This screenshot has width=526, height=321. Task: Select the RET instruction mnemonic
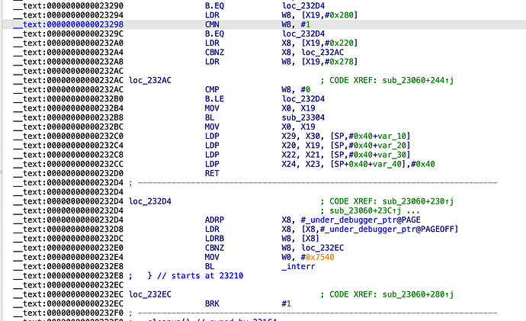click(212, 173)
